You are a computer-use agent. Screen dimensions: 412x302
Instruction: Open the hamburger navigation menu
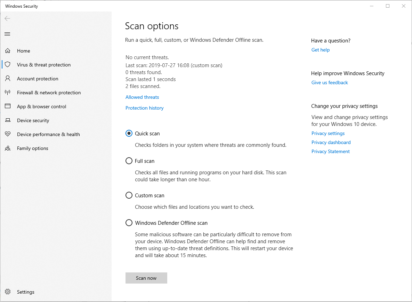pos(7,34)
